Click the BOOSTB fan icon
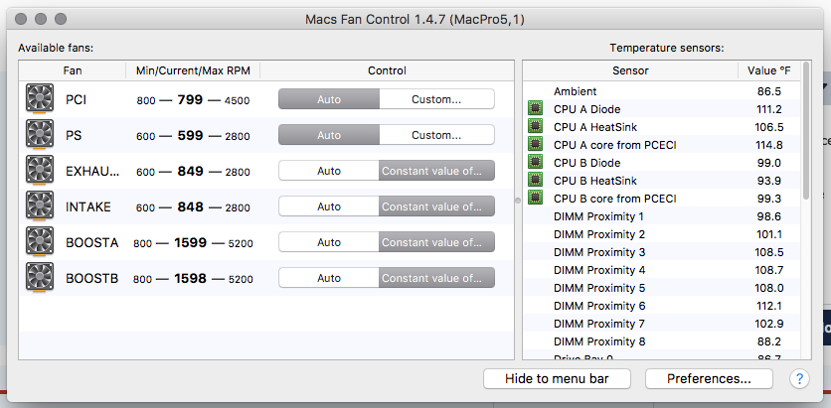The image size is (831, 408). coord(40,279)
